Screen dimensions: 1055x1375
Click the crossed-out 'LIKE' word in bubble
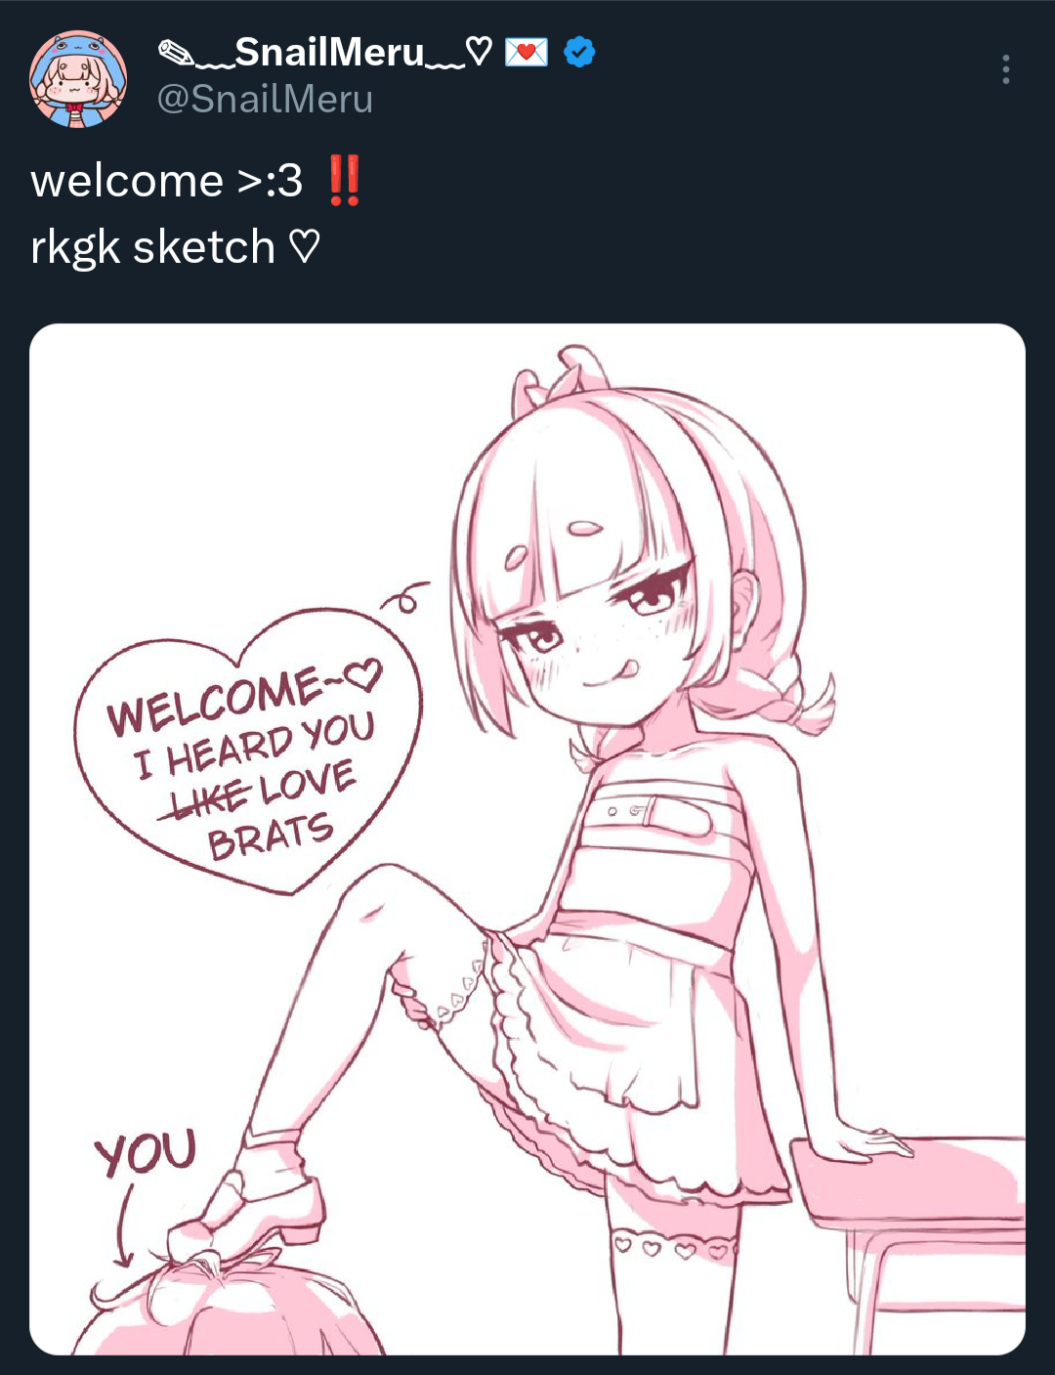(209, 799)
